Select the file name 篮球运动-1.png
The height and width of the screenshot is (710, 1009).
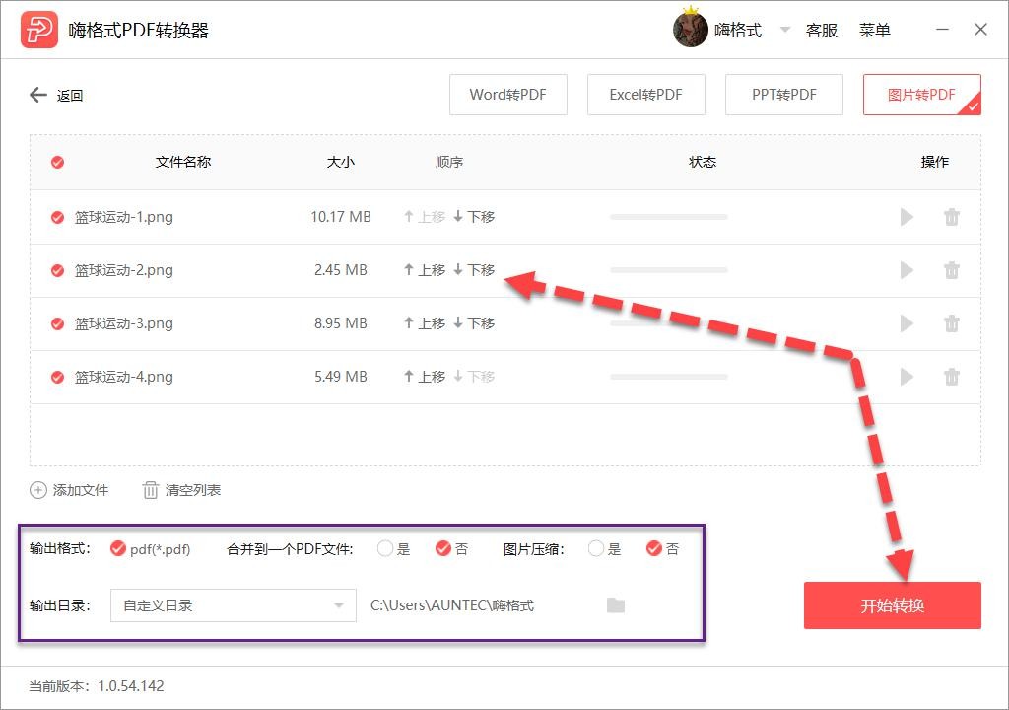[123, 217]
